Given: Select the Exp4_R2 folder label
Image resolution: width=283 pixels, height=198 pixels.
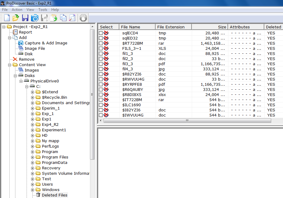Looking at the screenshot, I should [50, 124].
